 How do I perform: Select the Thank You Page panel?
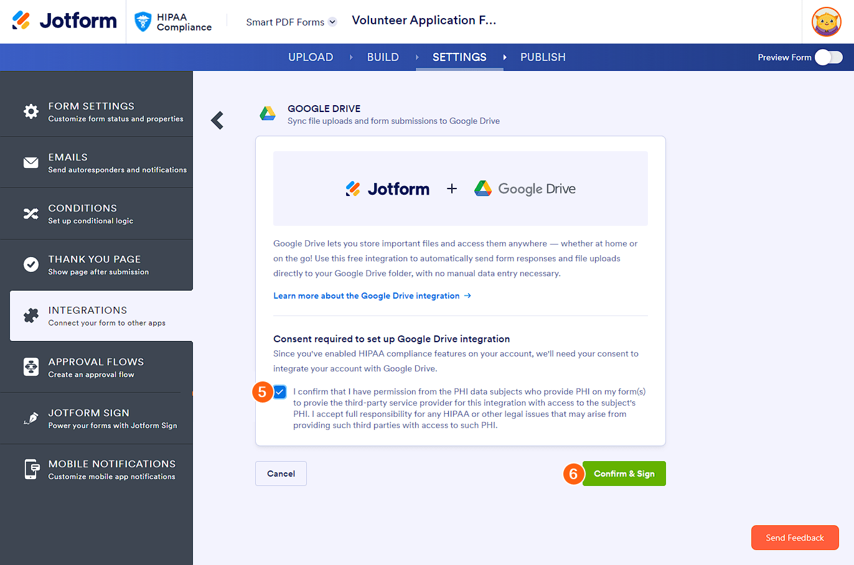[x=96, y=264]
